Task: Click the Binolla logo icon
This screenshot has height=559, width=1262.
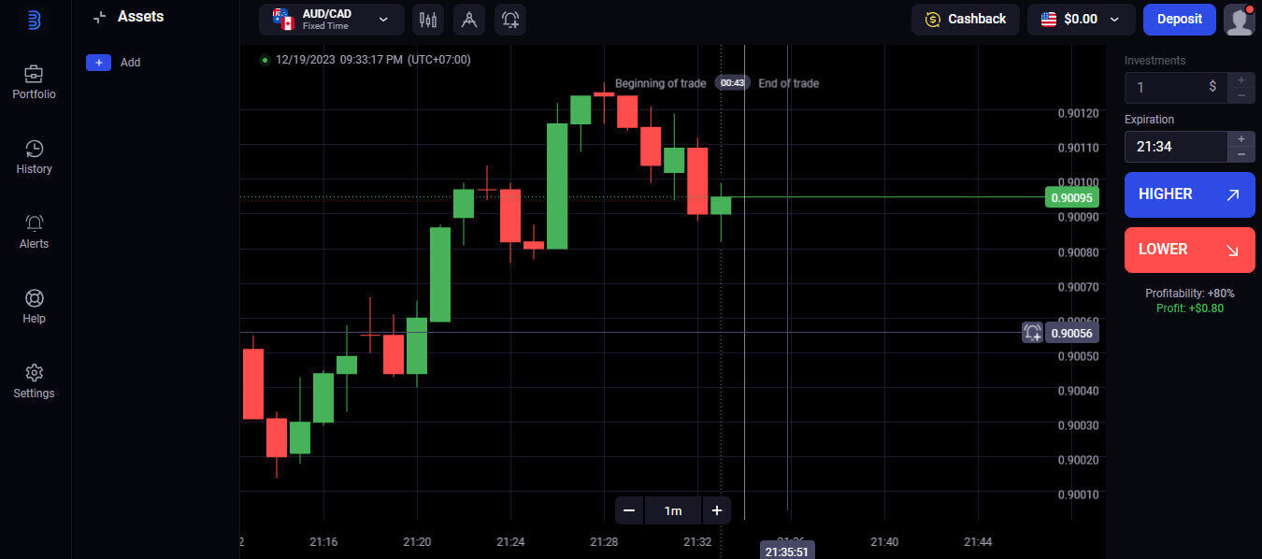Action: (35, 19)
